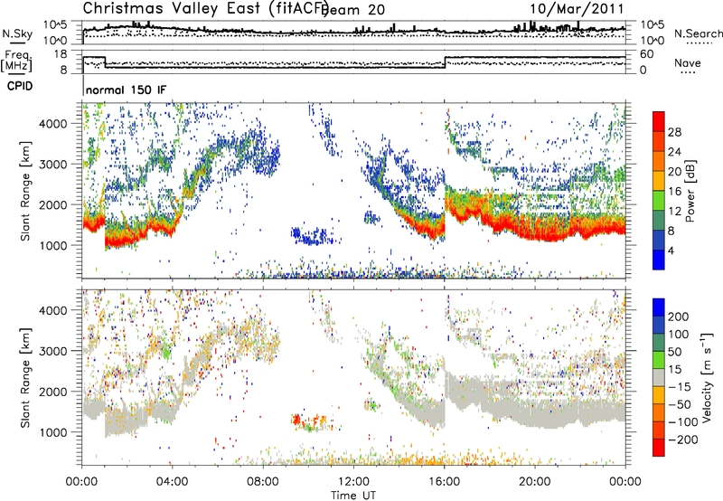Click the '-50' tick on velocity colorbar

tap(679, 404)
